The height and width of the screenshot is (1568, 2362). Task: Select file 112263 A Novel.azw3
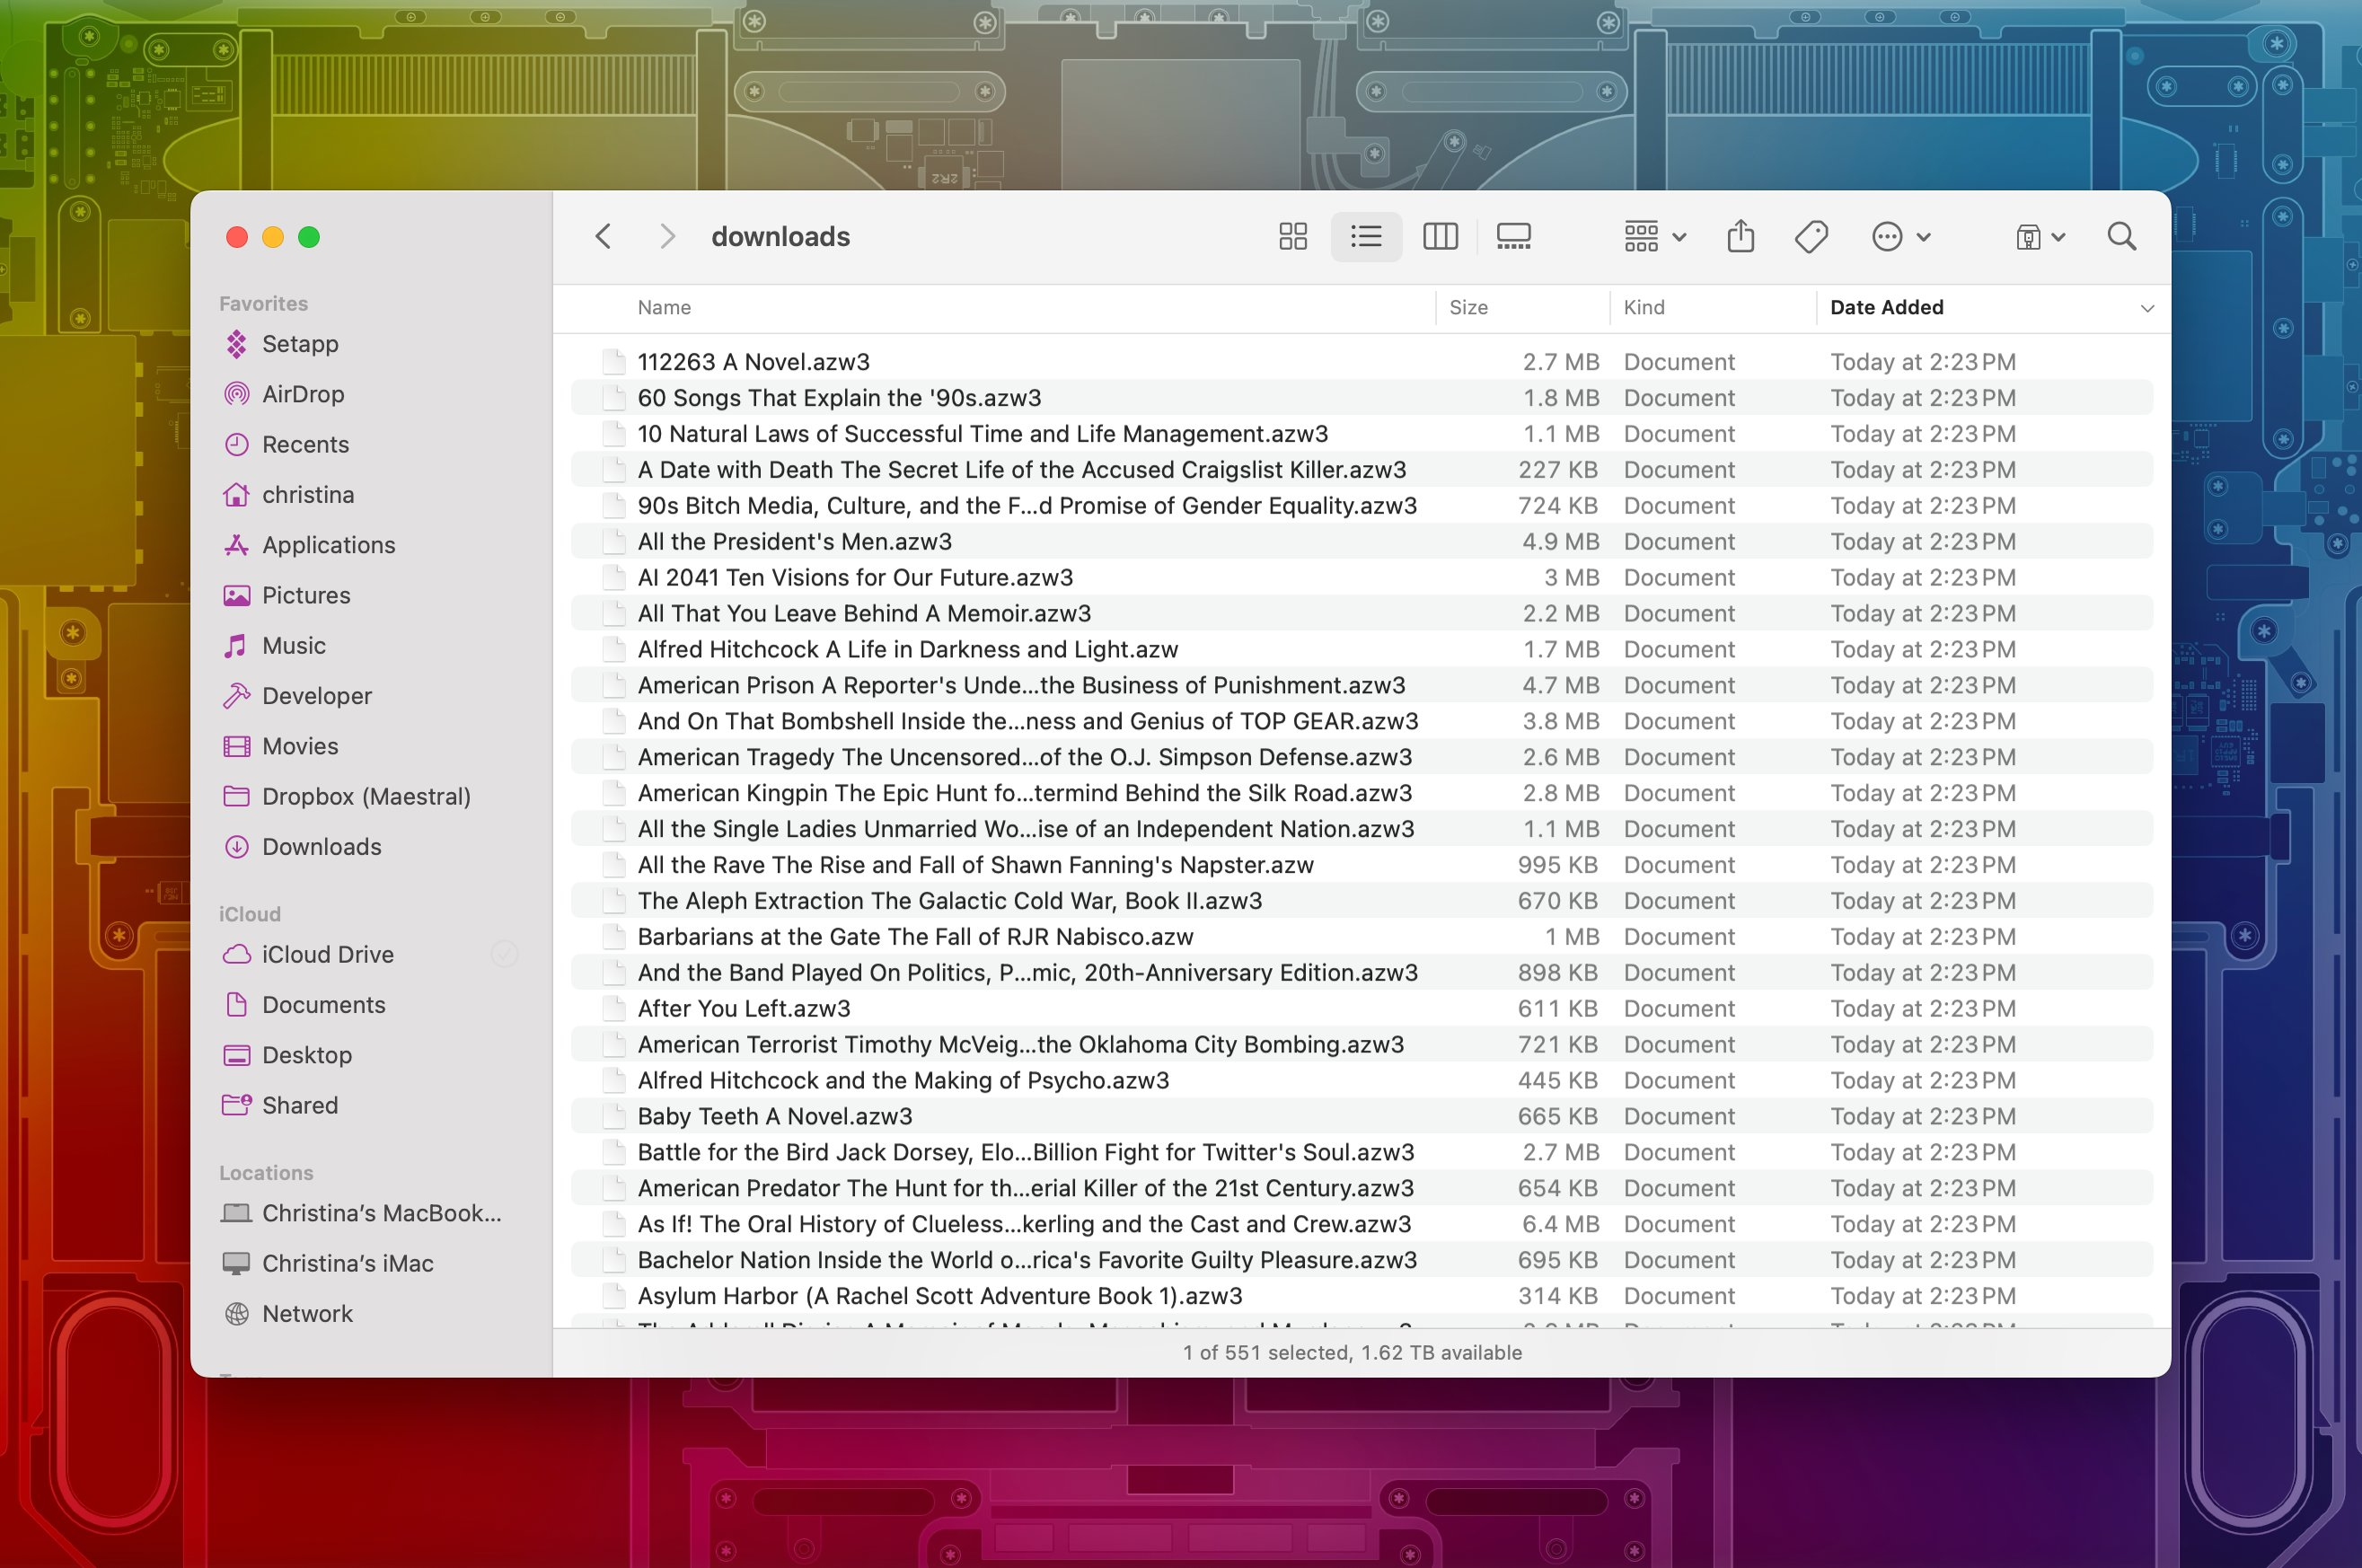click(x=1362, y=362)
